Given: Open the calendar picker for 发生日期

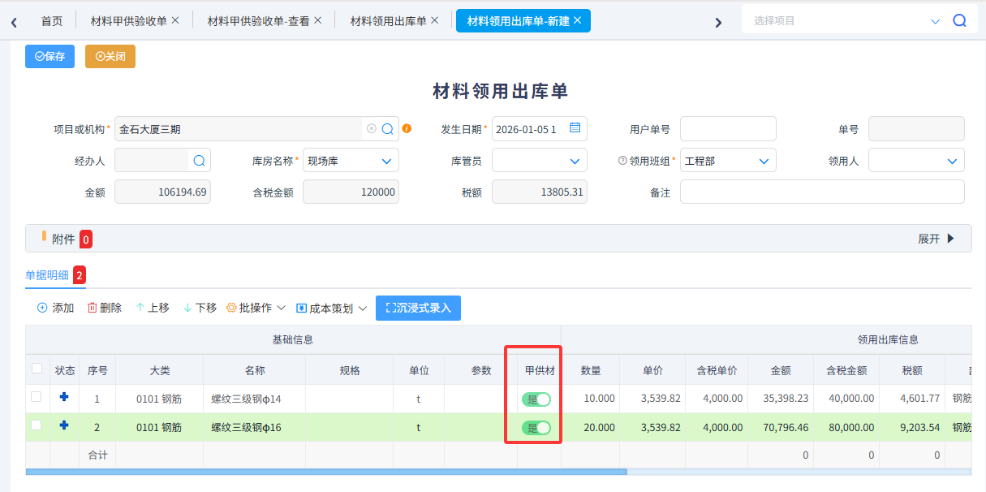Looking at the screenshot, I should click(x=574, y=128).
